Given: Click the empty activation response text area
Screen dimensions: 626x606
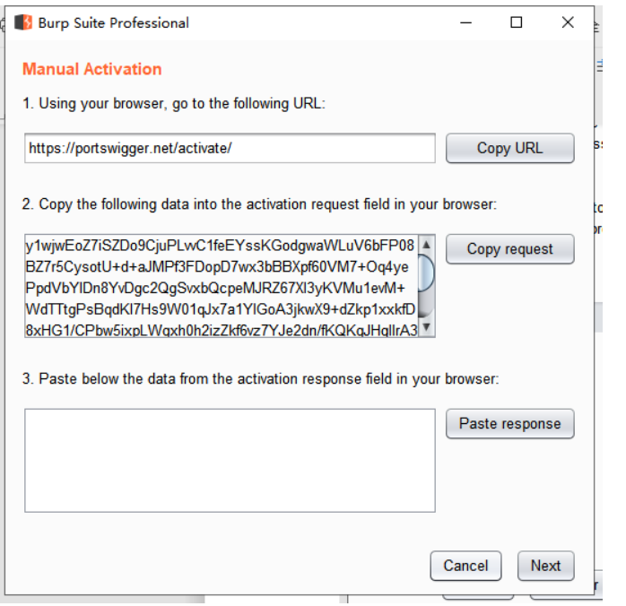Looking at the screenshot, I should [x=230, y=460].
